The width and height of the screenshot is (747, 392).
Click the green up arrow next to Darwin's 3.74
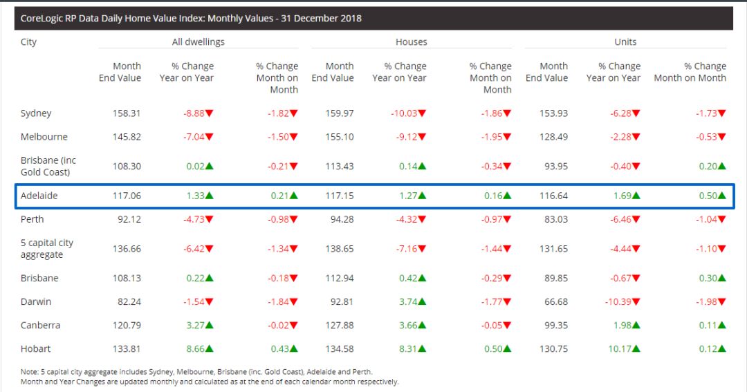click(x=422, y=302)
